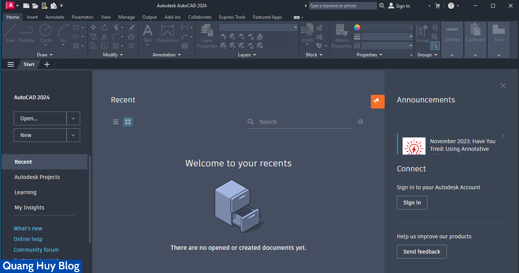Image resolution: width=519 pixels, height=273 pixels.
Task: Select the Move tool in Modify panel
Action: 93,27
